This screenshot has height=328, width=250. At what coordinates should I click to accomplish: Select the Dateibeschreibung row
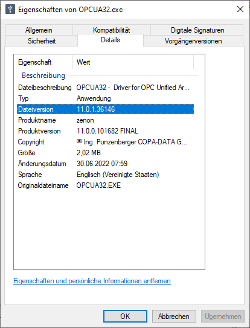105,88
